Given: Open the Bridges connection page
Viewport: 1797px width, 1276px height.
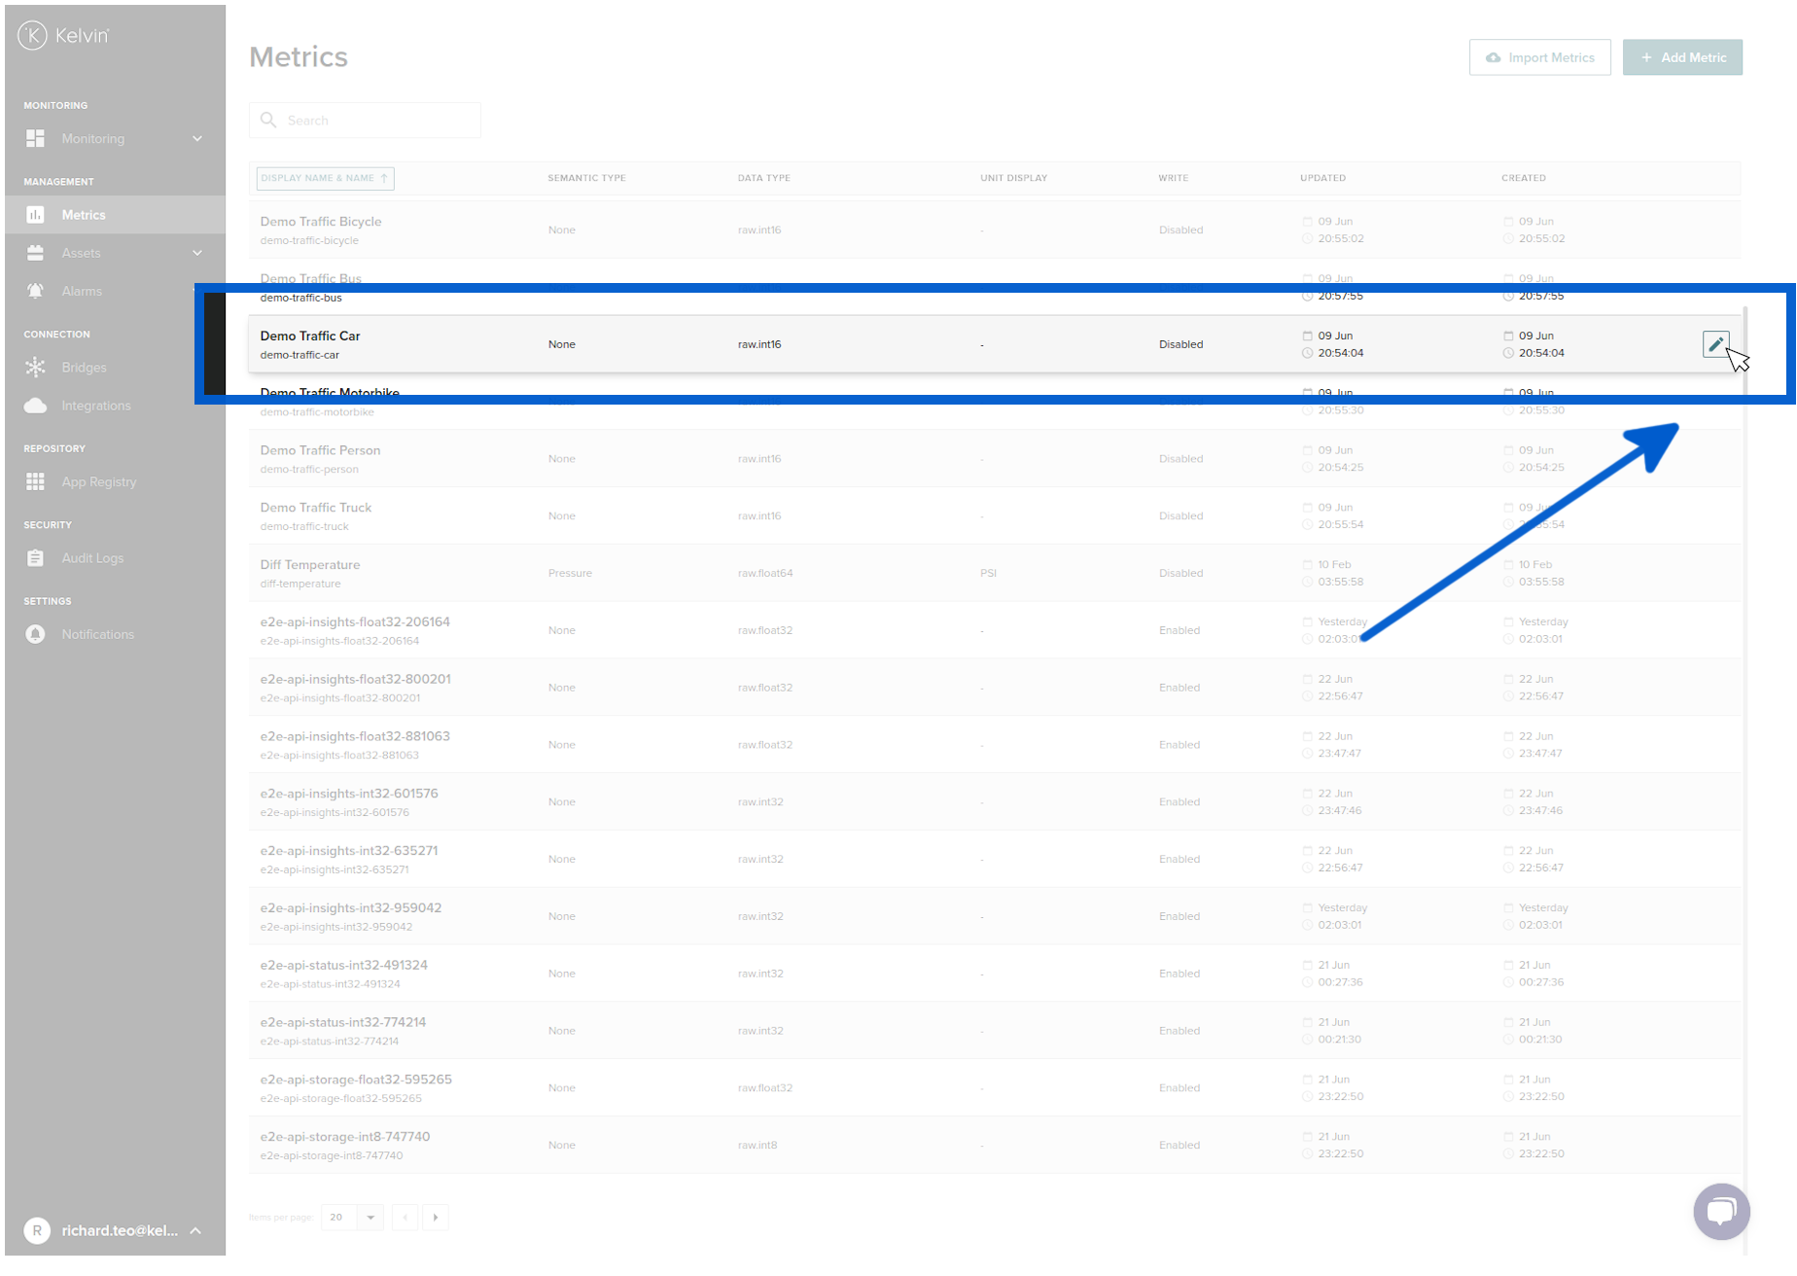Looking at the screenshot, I should (84, 368).
